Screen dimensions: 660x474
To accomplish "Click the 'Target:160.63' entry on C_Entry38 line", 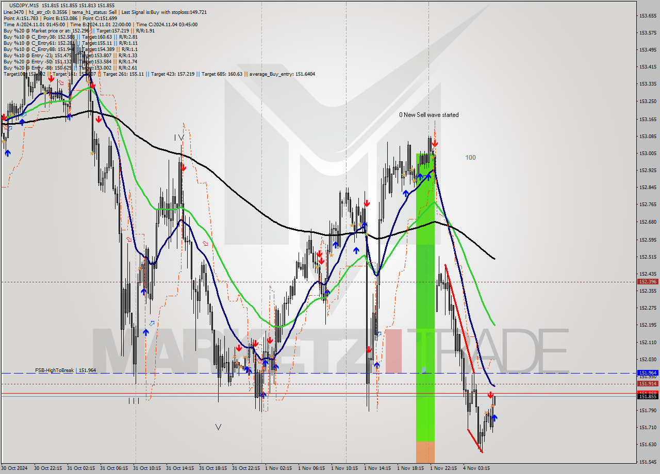I will point(96,37).
